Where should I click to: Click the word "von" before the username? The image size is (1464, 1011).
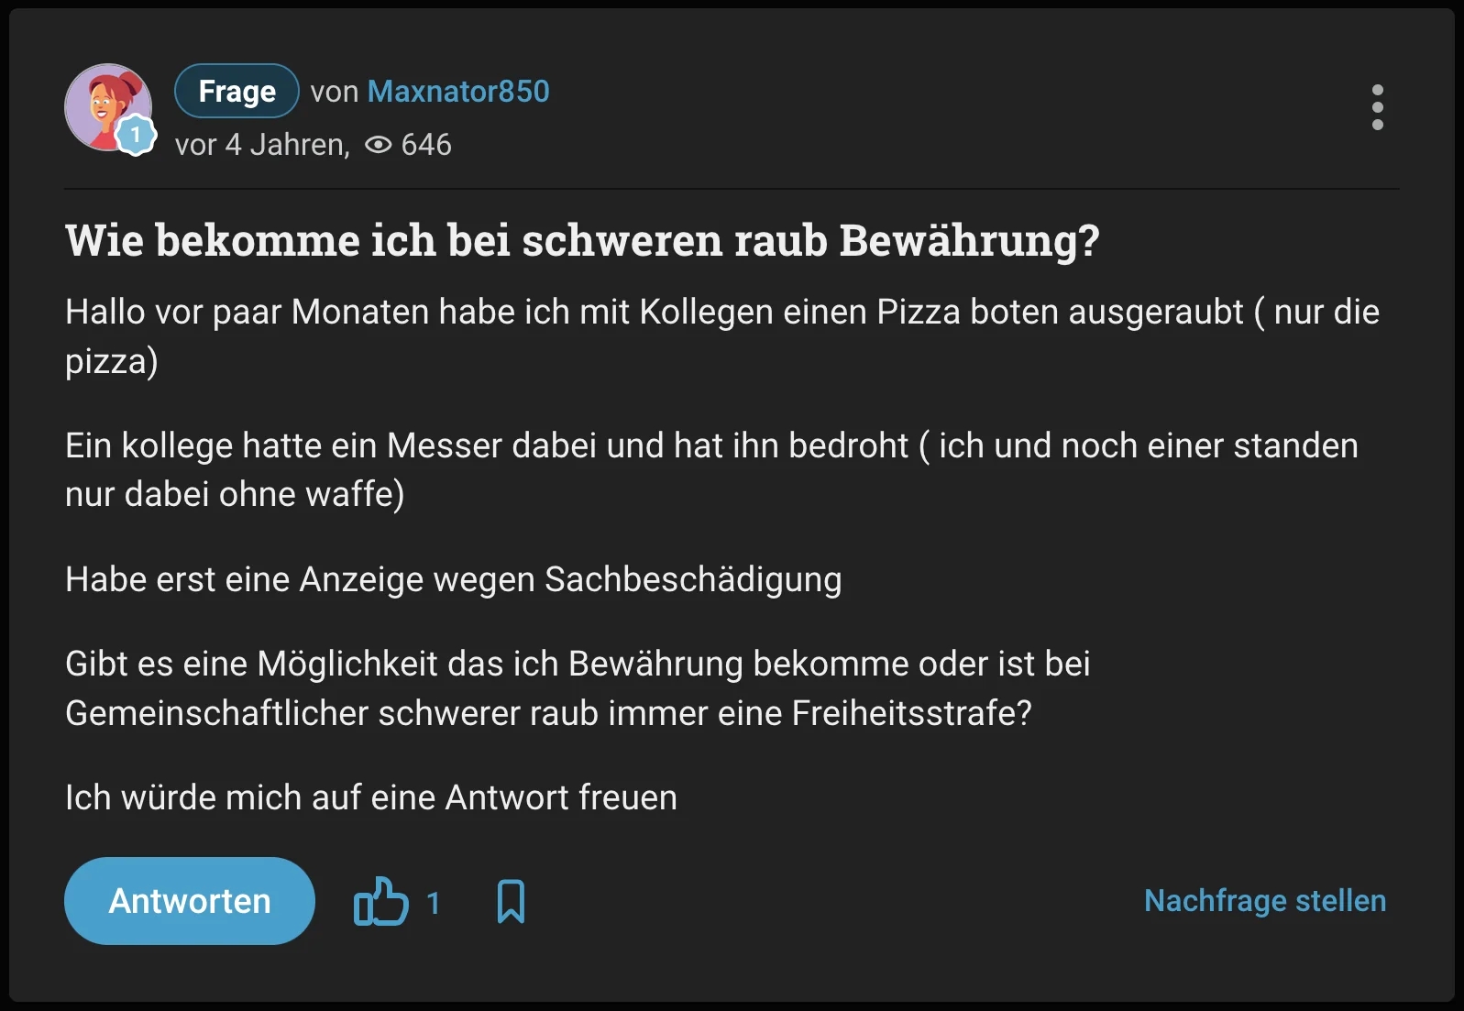pos(334,92)
